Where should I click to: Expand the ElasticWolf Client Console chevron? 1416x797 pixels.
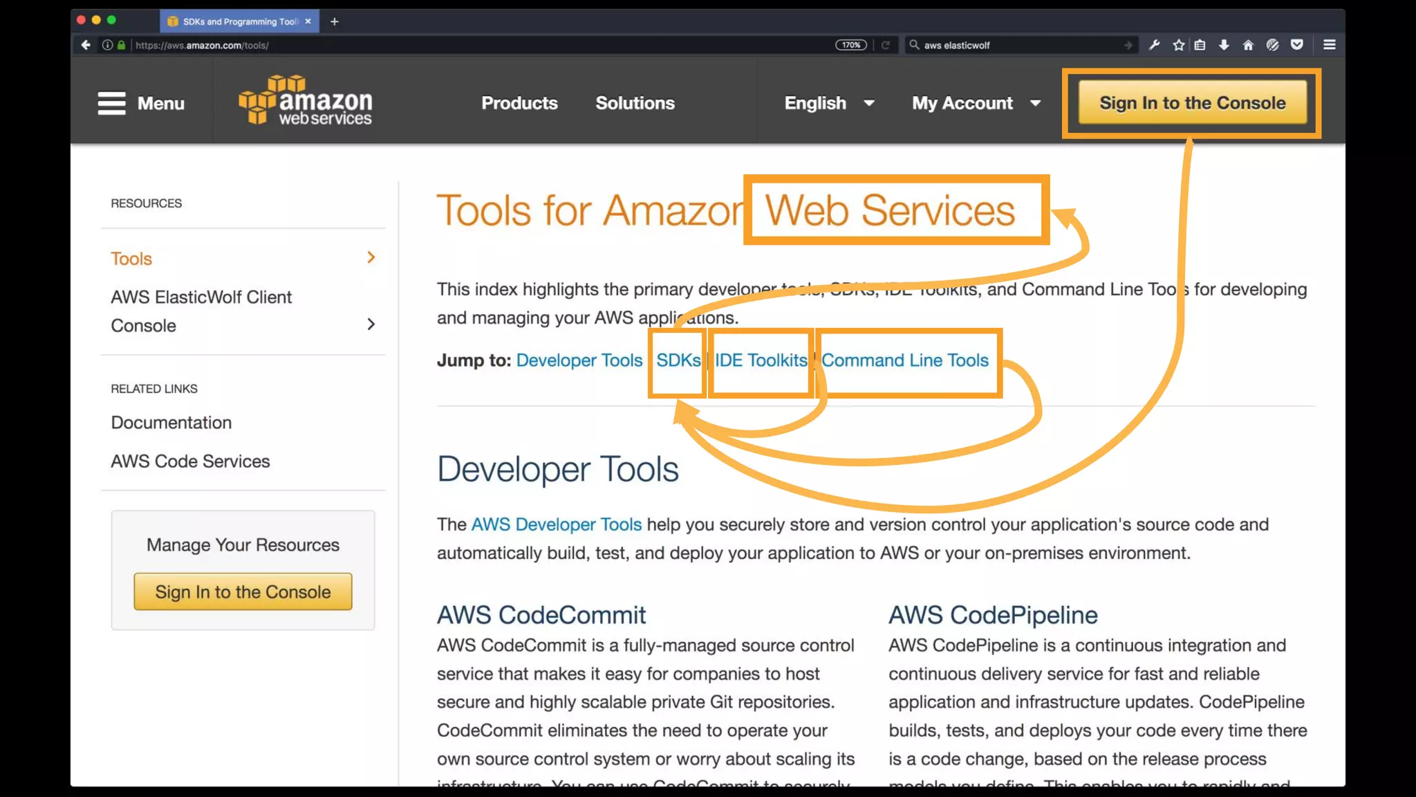click(371, 324)
